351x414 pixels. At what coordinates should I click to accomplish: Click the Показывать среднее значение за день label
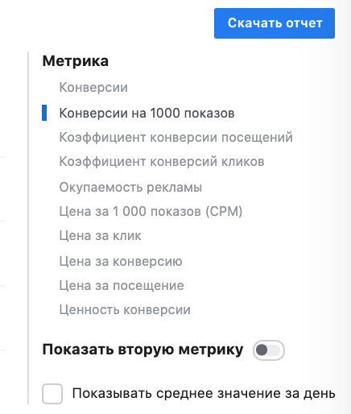coord(204,394)
